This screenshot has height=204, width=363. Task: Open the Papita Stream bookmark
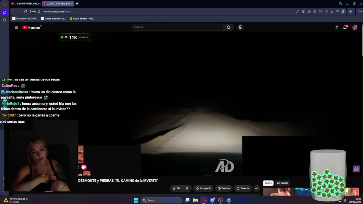(82, 19)
